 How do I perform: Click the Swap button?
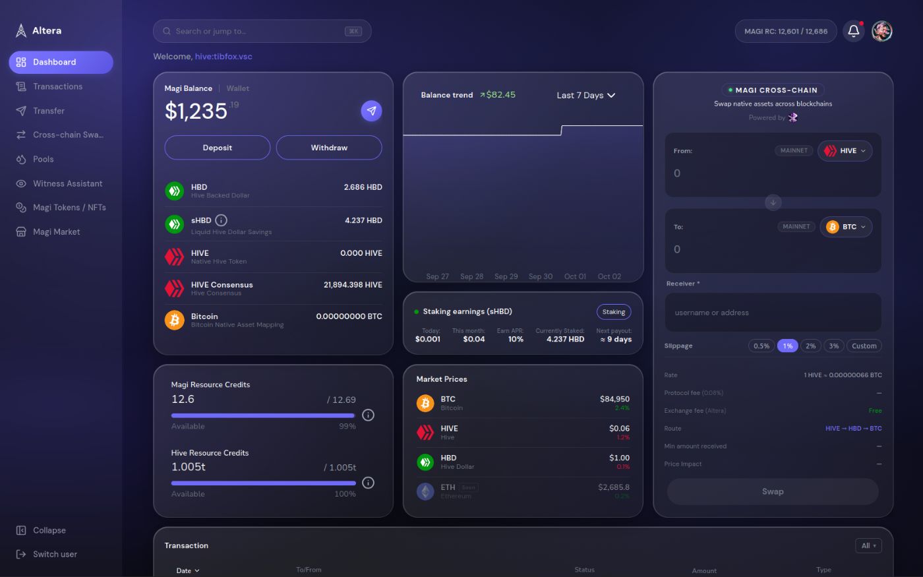click(x=773, y=491)
